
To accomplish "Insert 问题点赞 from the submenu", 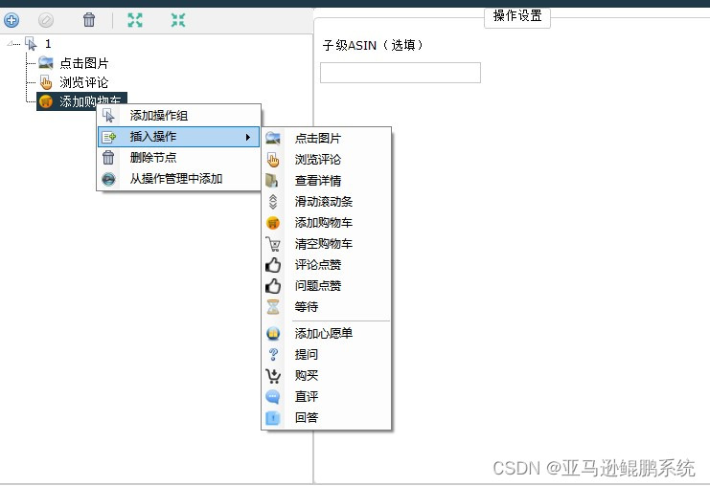I will tap(327, 286).
